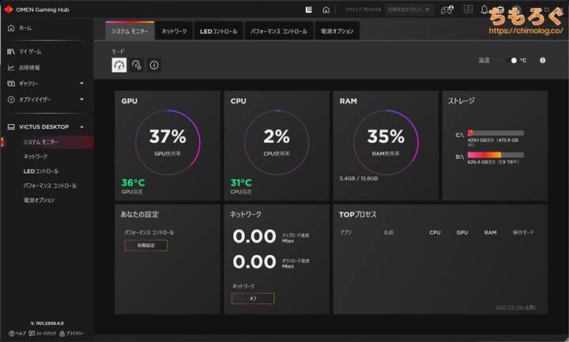569x342 pixels.
Task: Open マイ ゲーム in the sidebar
Action: pyautogui.click(x=30, y=51)
